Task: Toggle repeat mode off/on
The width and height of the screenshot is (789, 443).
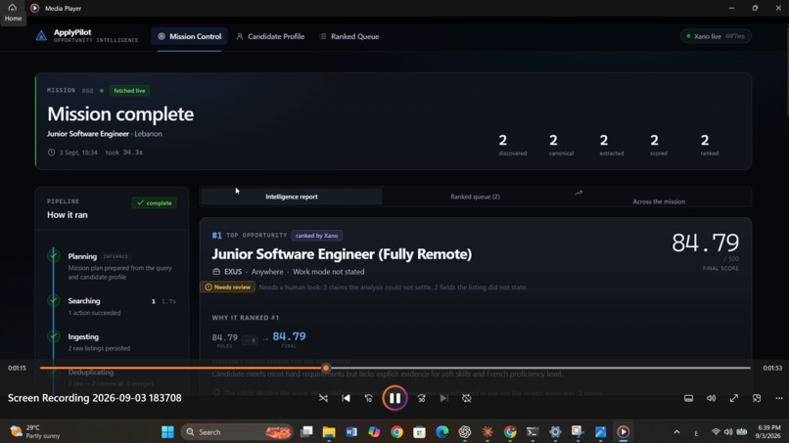Action: (x=467, y=398)
